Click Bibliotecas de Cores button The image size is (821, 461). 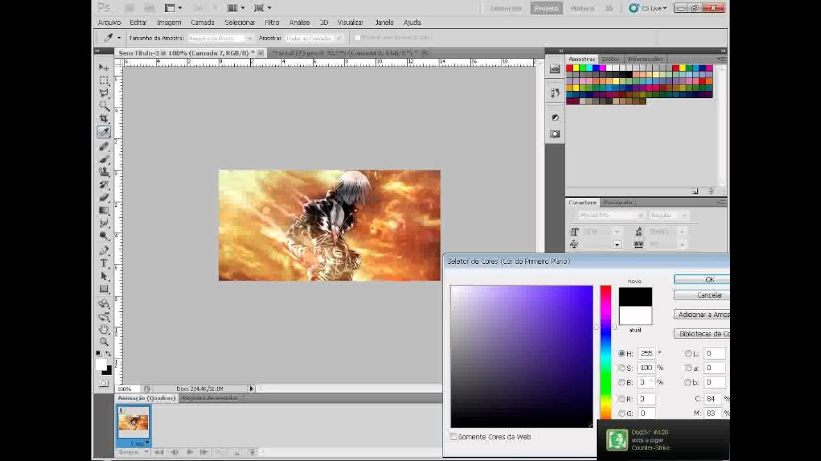click(702, 334)
